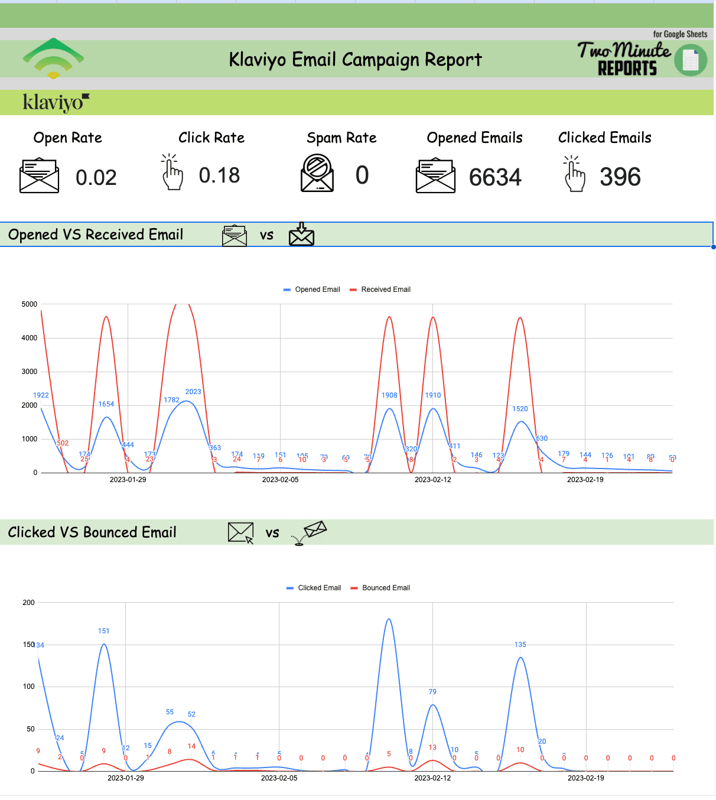Click the Spam Rate blocked envelope icon

coord(317,173)
